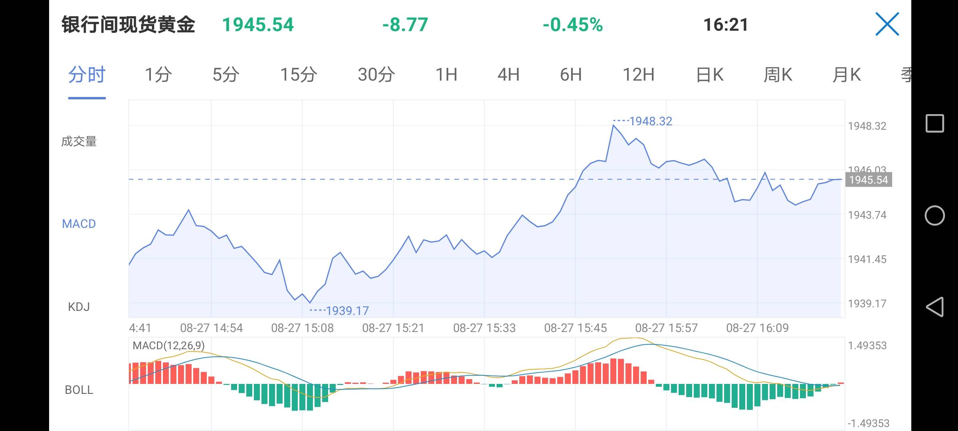958x431 pixels.
Task: Tap the 1948.32 peak on price line
Action: (x=614, y=125)
